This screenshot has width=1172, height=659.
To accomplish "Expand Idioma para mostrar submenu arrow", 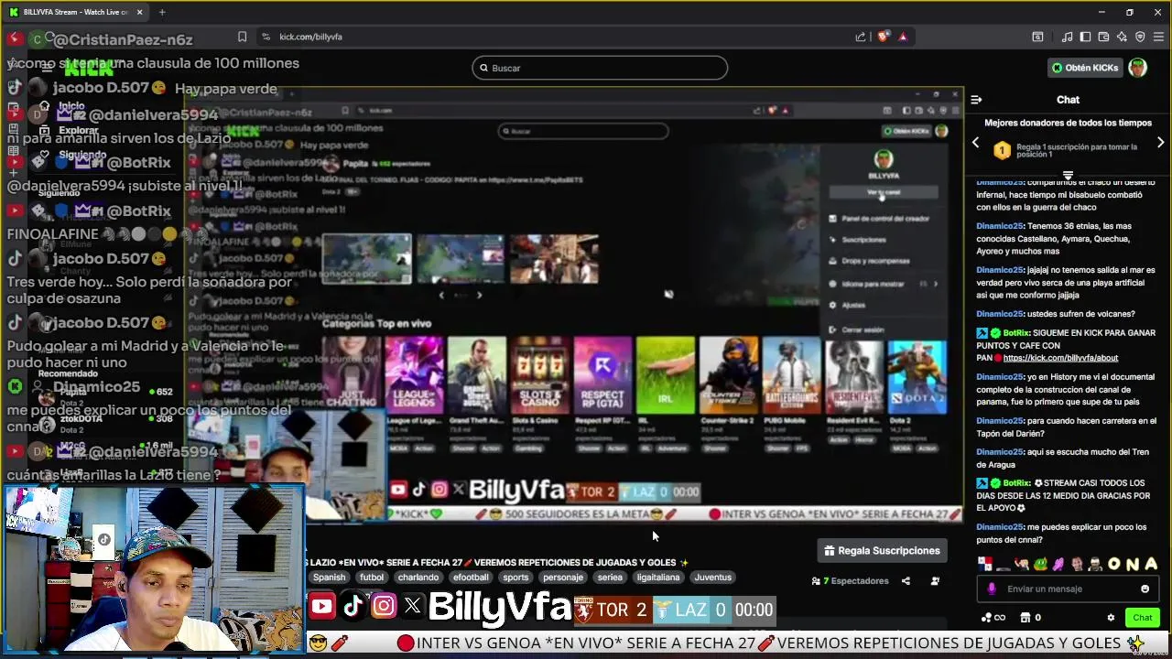I will pos(935,284).
